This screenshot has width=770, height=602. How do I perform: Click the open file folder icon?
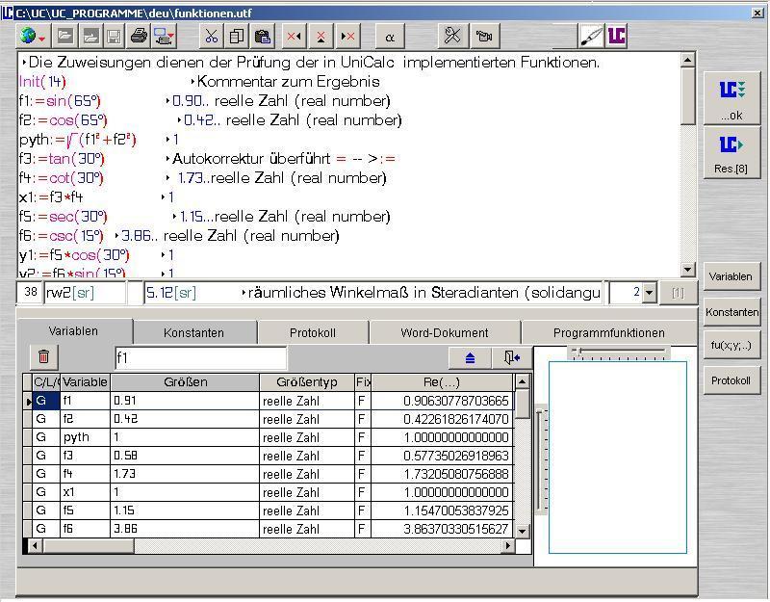(x=65, y=36)
